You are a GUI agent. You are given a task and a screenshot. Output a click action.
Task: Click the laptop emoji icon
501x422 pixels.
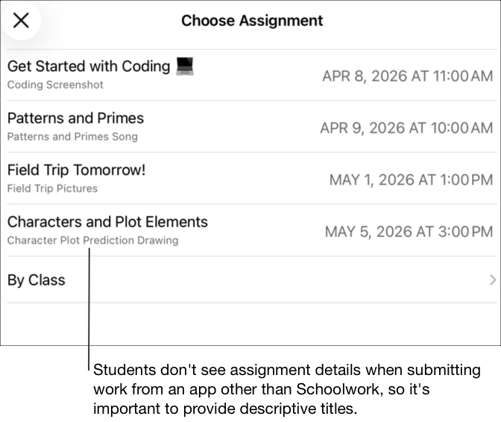pos(184,66)
